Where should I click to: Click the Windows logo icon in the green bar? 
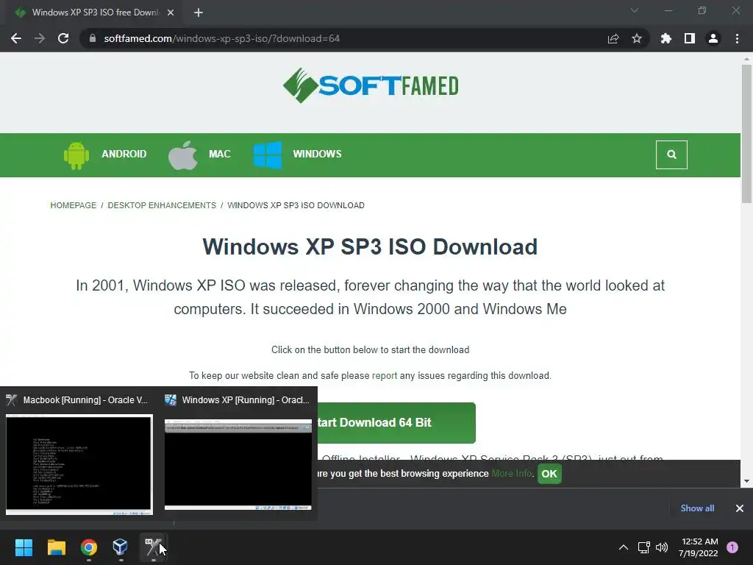[268, 154]
